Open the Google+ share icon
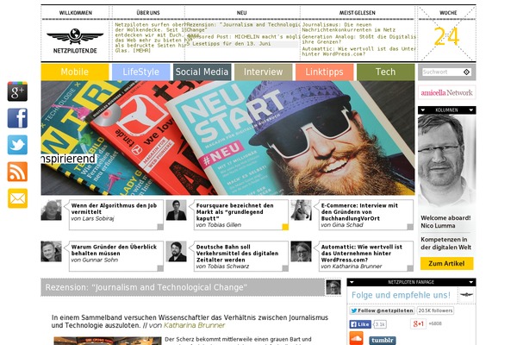517x345 pixels. click(x=17, y=91)
